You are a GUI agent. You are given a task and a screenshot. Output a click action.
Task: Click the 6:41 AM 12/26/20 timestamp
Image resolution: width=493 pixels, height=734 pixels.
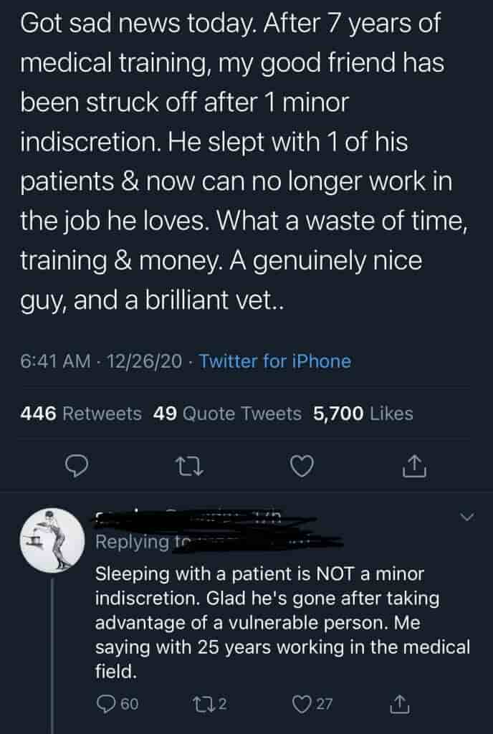tap(102, 361)
